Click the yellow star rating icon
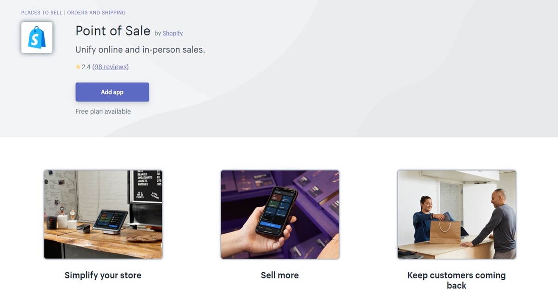Screen dimensions: 558x290 pos(78,67)
